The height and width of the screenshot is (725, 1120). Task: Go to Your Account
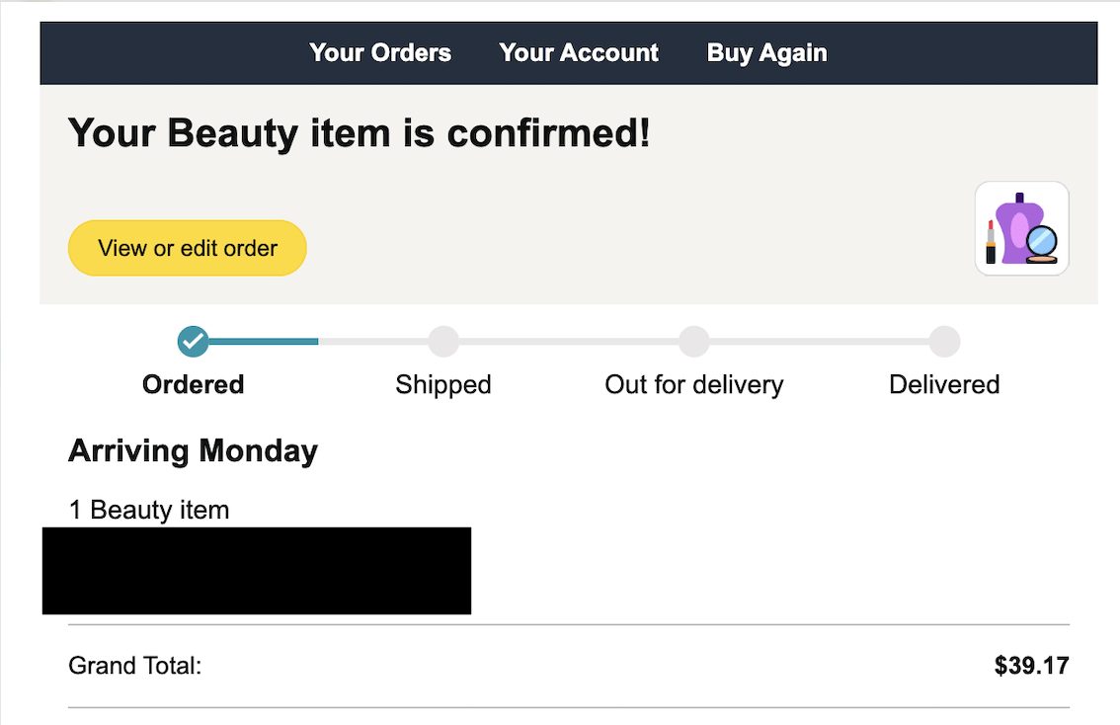[x=579, y=53]
